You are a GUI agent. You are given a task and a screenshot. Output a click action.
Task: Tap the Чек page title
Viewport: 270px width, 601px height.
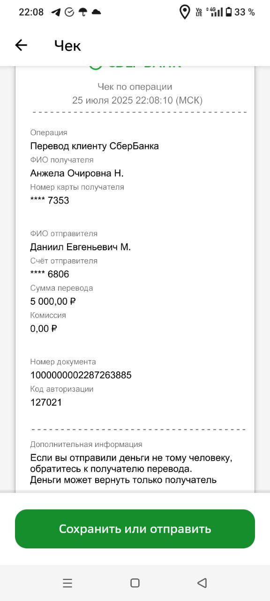coord(67,46)
